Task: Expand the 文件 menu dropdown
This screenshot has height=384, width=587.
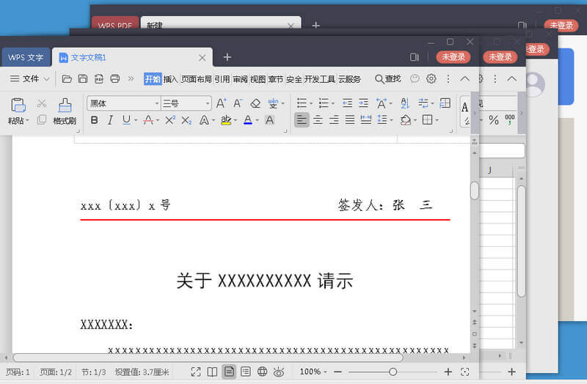Action: click(30, 79)
